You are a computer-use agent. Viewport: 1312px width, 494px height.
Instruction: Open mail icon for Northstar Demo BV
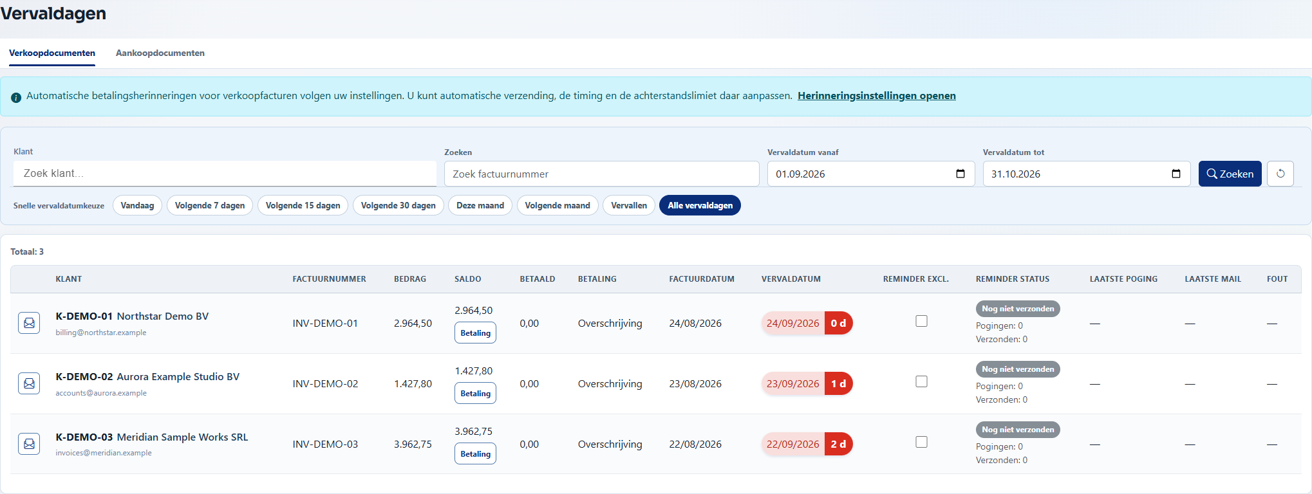(x=29, y=323)
